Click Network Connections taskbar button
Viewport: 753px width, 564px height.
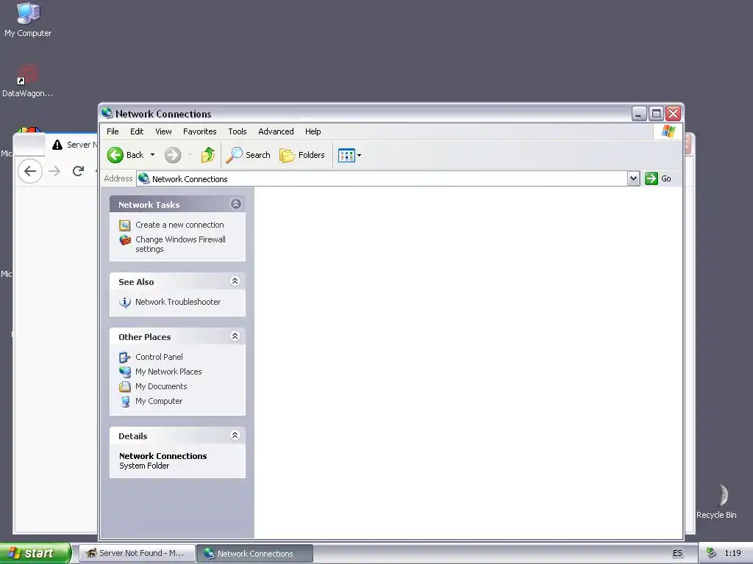255,554
